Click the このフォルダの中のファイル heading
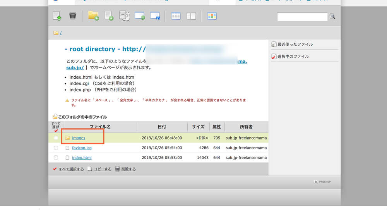Viewport: 387px width, 210px height. click(82, 117)
